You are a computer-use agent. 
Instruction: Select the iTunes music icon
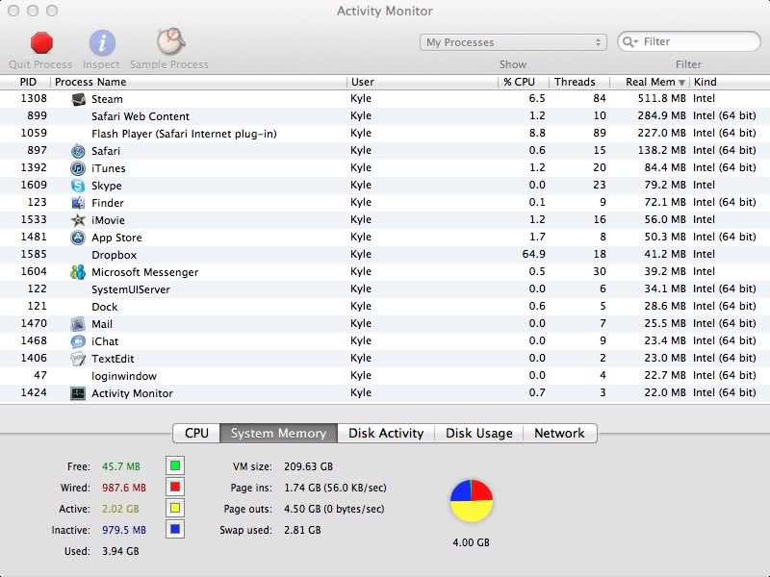click(x=78, y=168)
